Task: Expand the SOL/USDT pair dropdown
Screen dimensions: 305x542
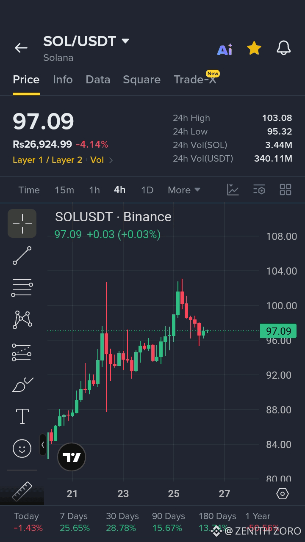Action: point(125,41)
